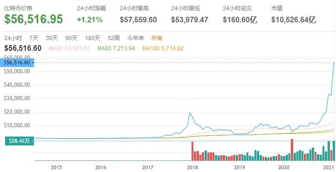Toggle the MA30 13,163.57 indicator

coord(69,48)
